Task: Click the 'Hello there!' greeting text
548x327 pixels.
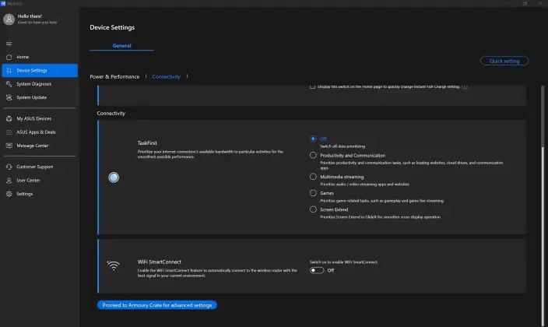Action: 30,16
